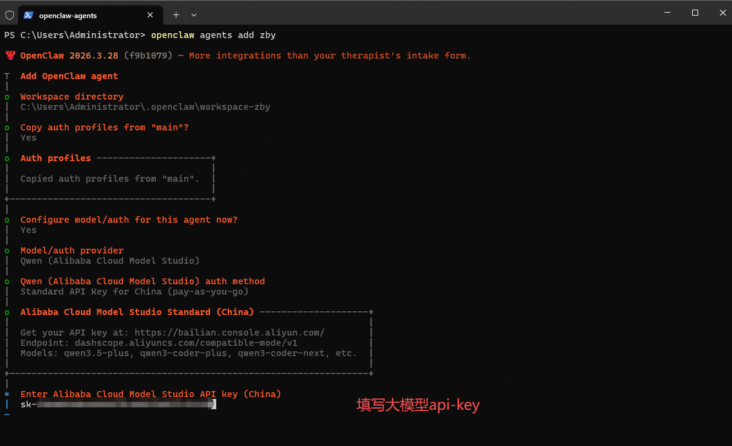
Task: Click the PowerShell icon on the openclaw-agents tab
Action: [x=28, y=15]
